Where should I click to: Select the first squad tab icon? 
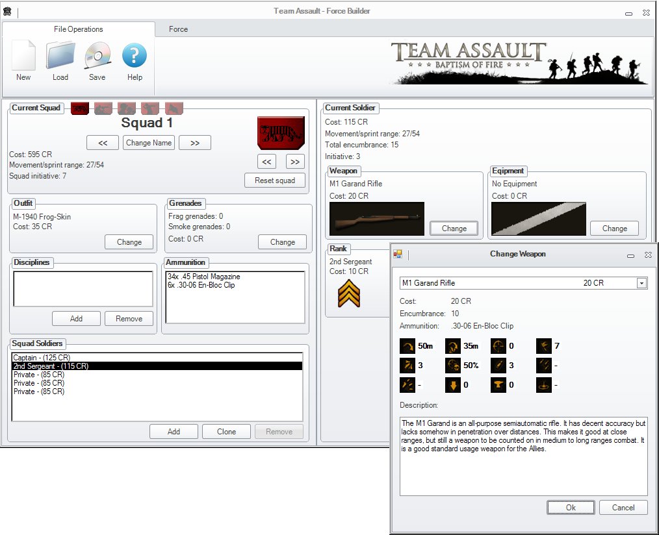click(x=79, y=108)
